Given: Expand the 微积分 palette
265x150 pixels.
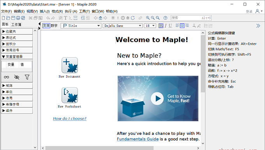Looking at the screenshot, I should [x=17, y=44].
